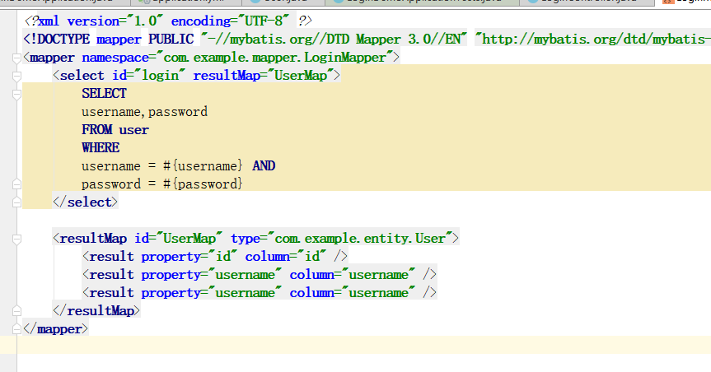Click the FROM keyword
The width and height of the screenshot is (711, 372).
96,129
